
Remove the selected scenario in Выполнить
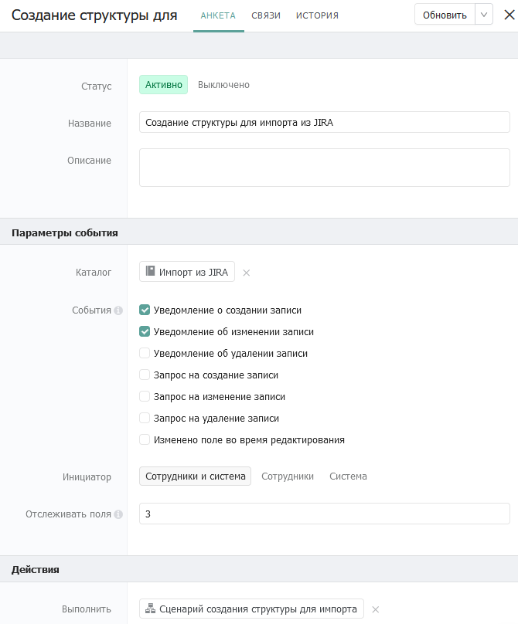[375, 609]
